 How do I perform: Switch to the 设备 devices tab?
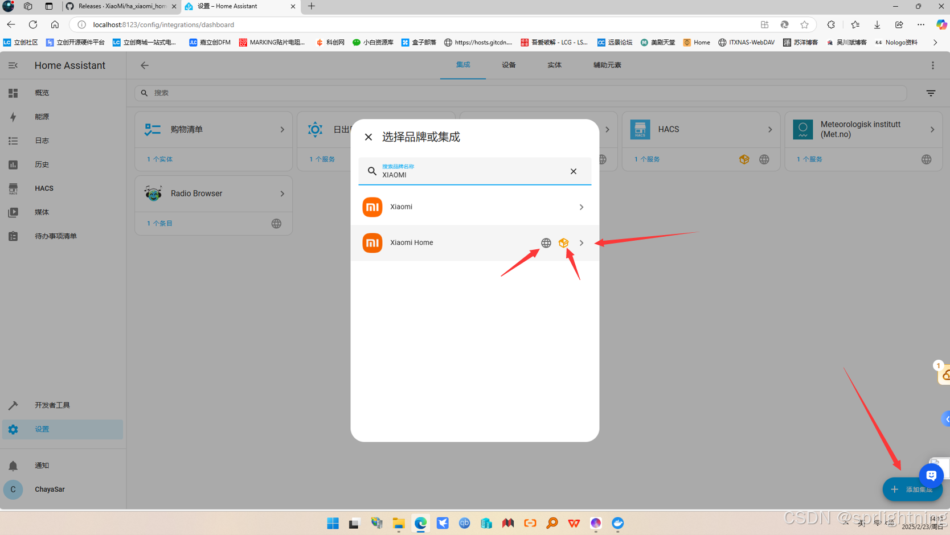click(509, 65)
